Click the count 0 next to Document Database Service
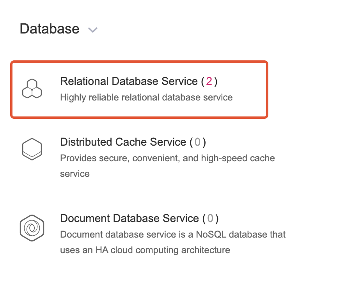Image resolution: width=337 pixels, height=289 pixels. click(x=210, y=219)
